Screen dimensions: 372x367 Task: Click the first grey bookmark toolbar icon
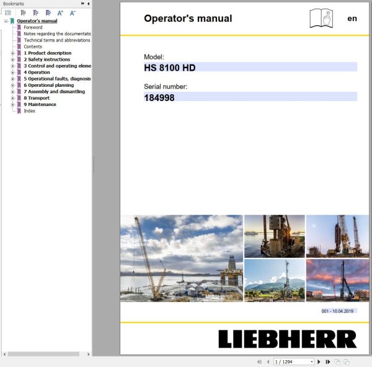[23, 13]
